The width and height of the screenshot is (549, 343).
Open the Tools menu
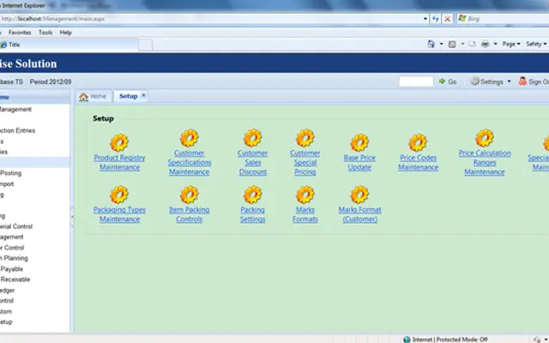(x=45, y=33)
